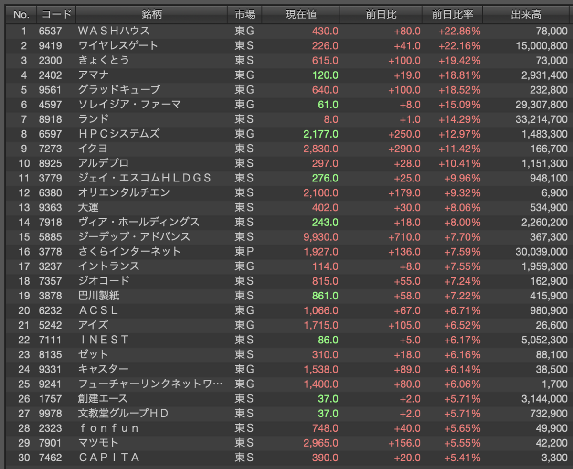
Task: Click stock code 6537
Action: click(x=51, y=31)
